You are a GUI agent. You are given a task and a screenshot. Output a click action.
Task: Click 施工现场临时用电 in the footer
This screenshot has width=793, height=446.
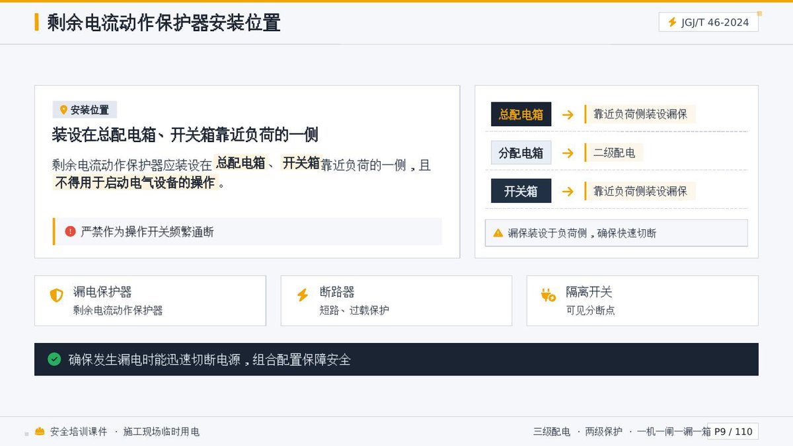[161, 431]
